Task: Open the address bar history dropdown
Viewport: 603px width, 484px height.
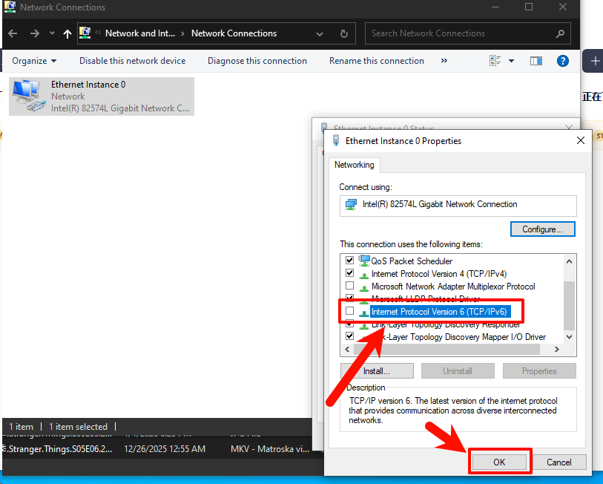Action: pos(320,33)
